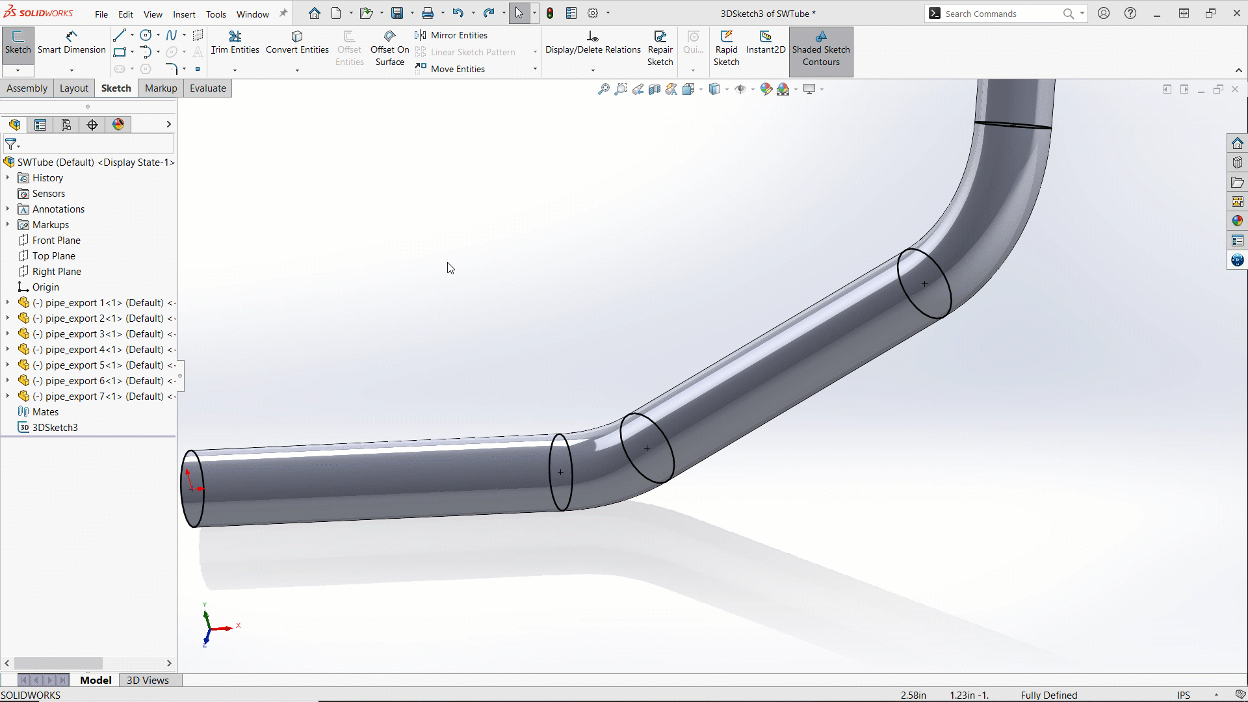Open the Hide/Show Items eye dropdown
The width and height of the screenshot is (1248, 702).
(x=753, y=90)
